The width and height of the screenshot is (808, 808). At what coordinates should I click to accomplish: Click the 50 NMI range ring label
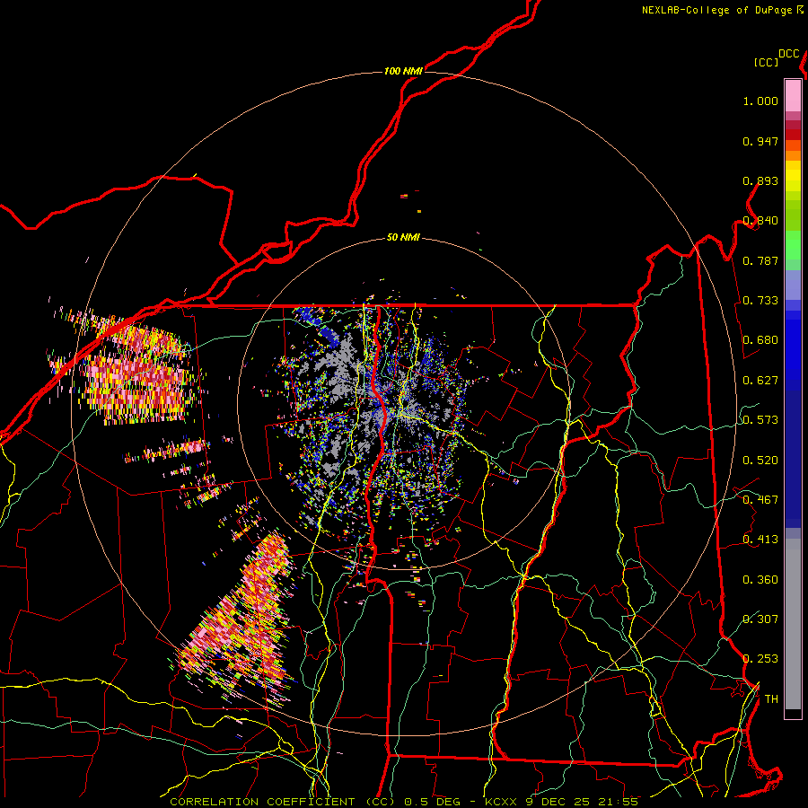point(403,238)
